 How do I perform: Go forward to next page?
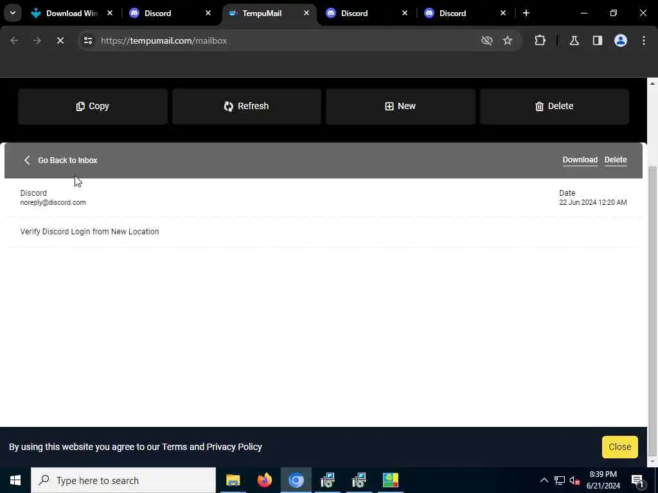(37, 40)
